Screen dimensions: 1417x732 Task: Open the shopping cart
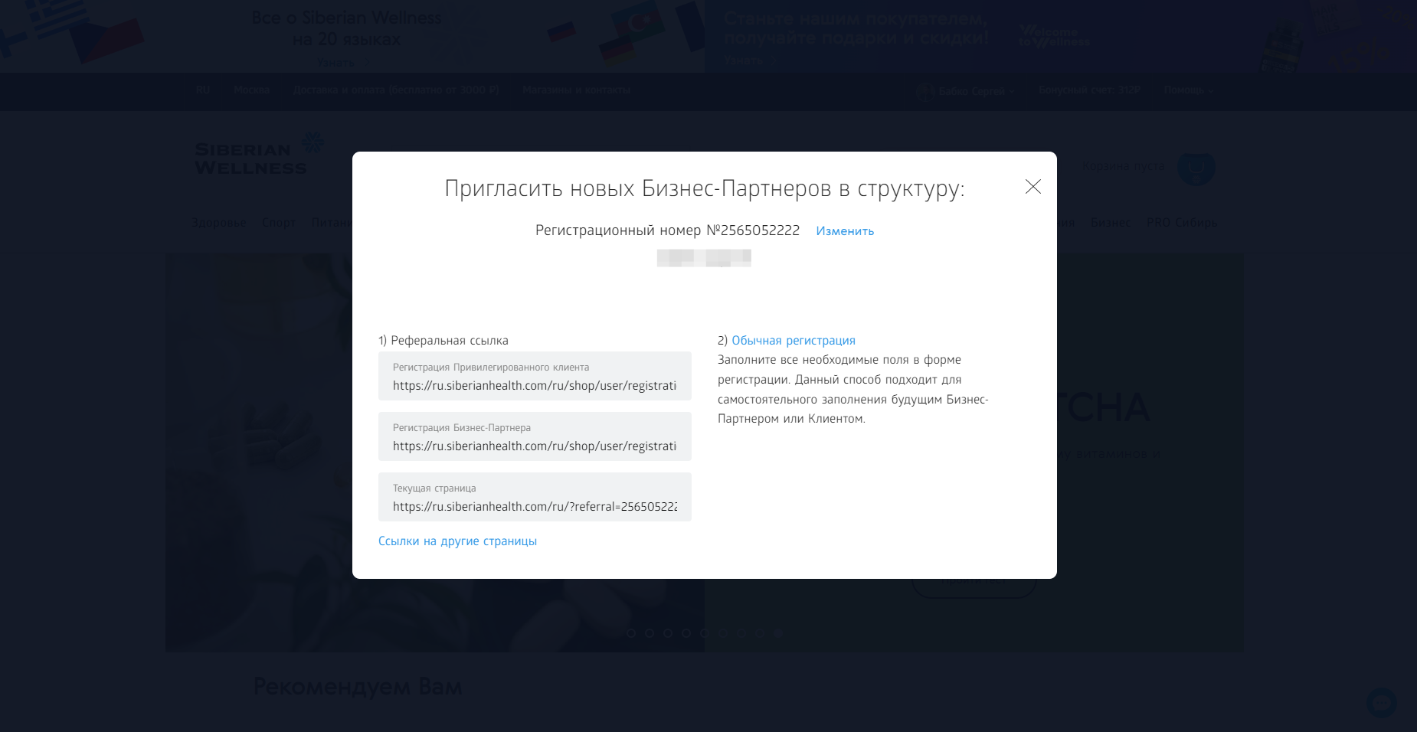[x=1196, y=168]
